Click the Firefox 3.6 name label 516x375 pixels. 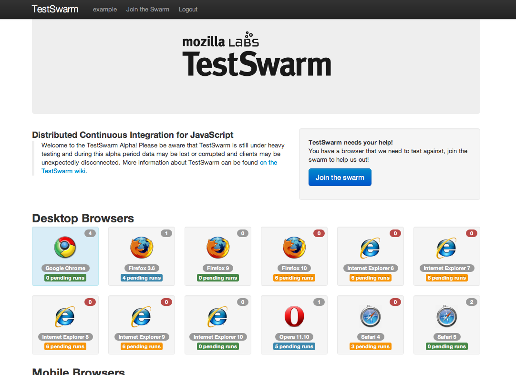pyautogui.click(x=142, y=268)
